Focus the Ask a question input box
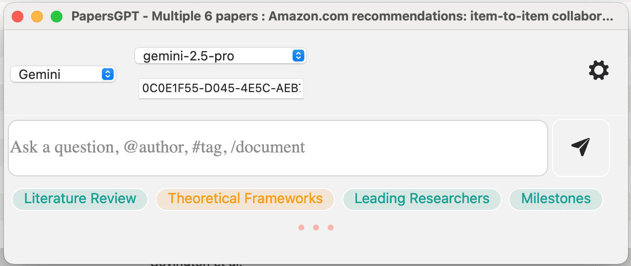Viewport: 631px width, 266px height. 278,148
